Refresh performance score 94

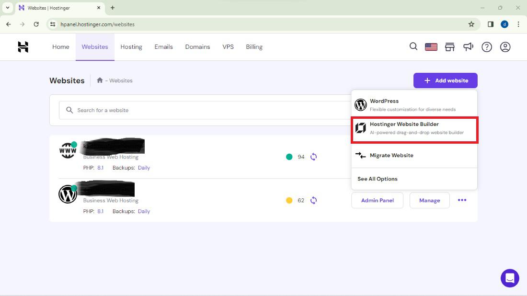click(314, 157)
